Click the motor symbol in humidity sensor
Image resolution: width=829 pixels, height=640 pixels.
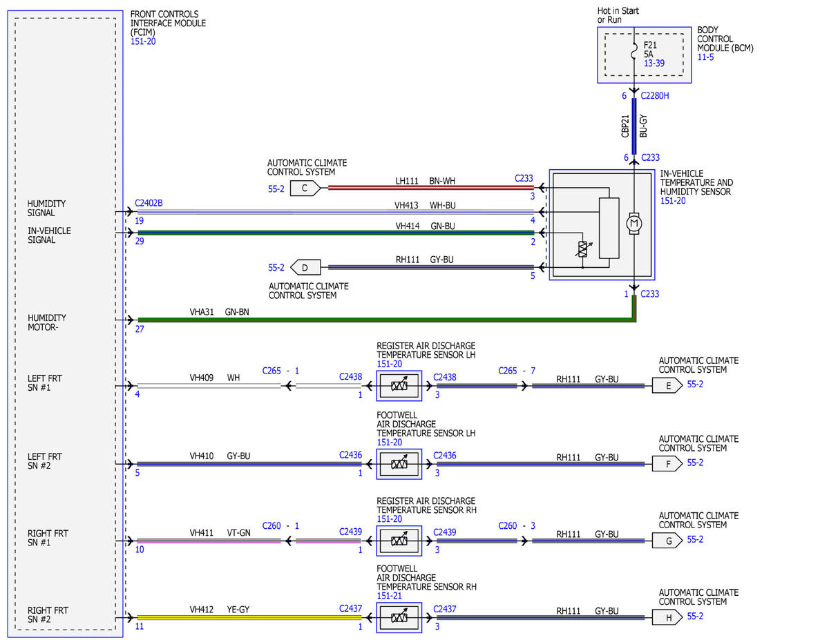coord(633,223)
